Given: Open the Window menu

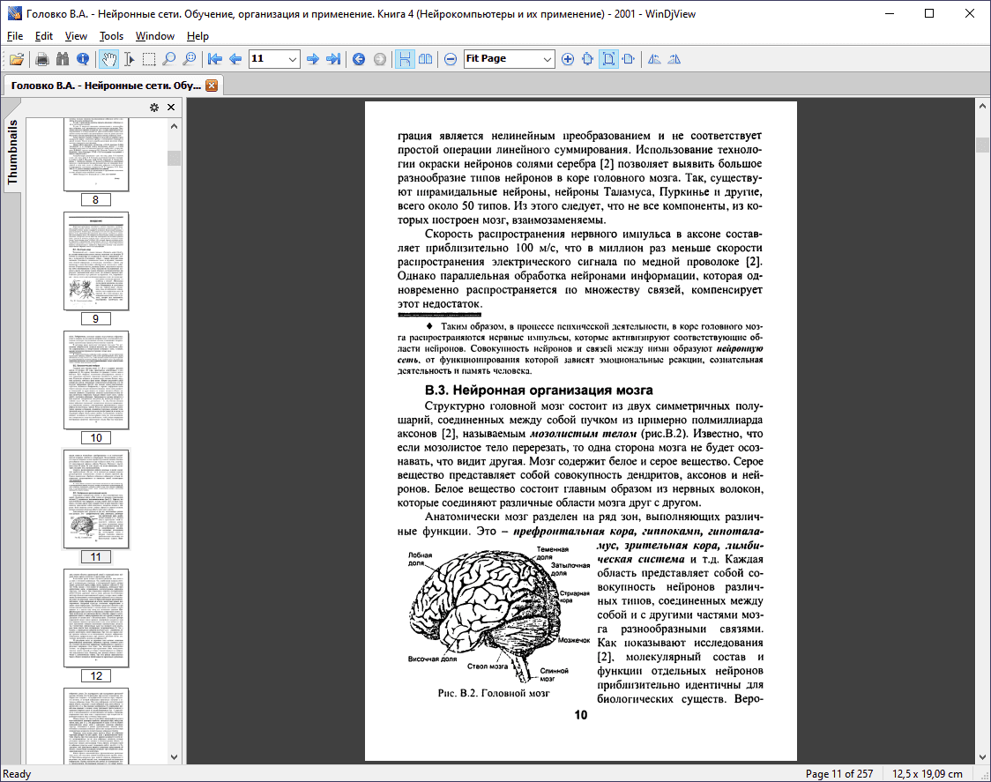Looking at the screenshot, I should (x=155, y=36).
